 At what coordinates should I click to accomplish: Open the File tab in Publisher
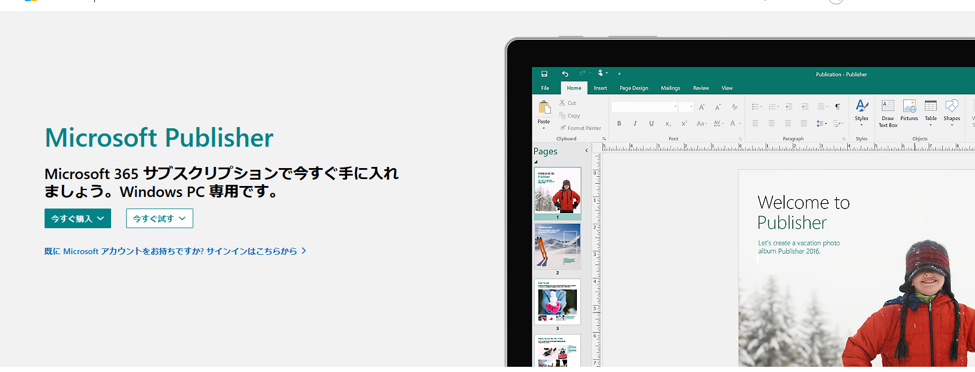[x=545, y=88]
